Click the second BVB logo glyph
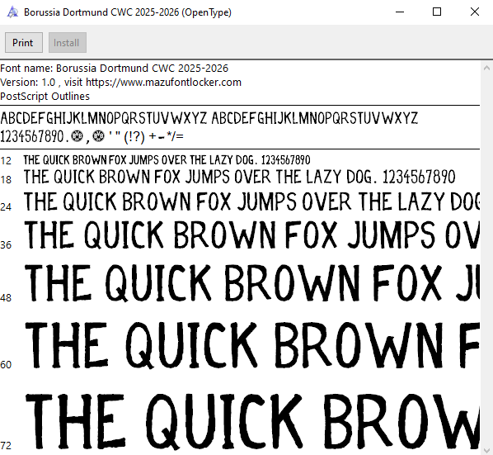Image resolution: width=493 pixels, height=455 pixels. (x=99, y=136)
